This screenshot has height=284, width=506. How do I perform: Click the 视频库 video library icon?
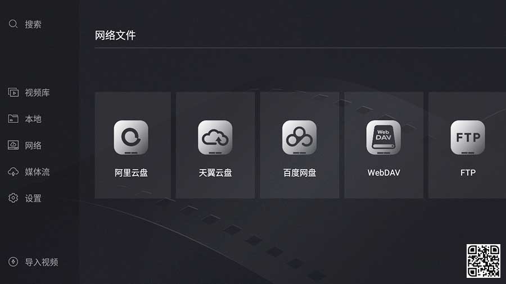coord(13,93)
